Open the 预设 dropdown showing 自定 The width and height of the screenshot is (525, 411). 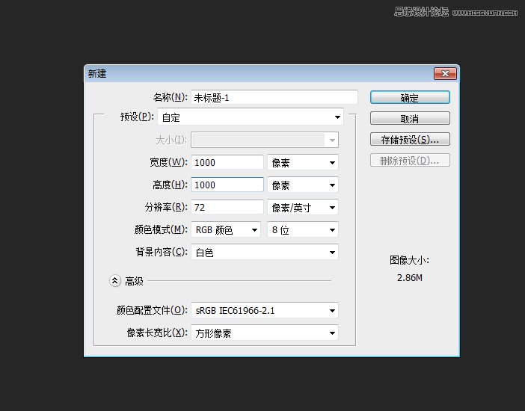(x=251, y=117)
